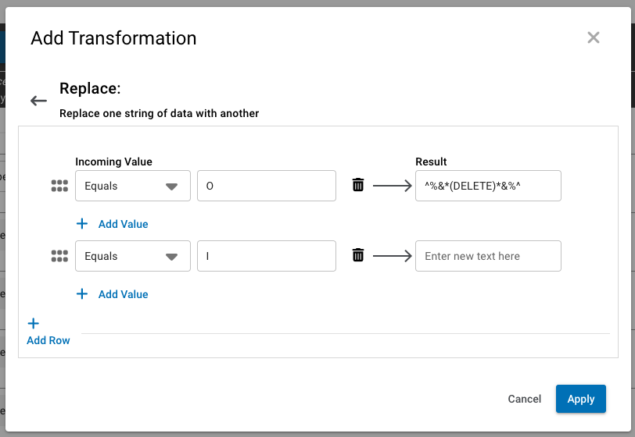This screenshot has height=437, width=635.
Task: Add a new row with Add Row
Action: click(48, 332)
